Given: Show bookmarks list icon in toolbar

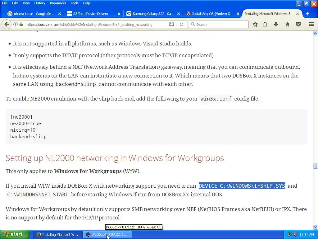Looking at the screenshot, I should [265, 24].
